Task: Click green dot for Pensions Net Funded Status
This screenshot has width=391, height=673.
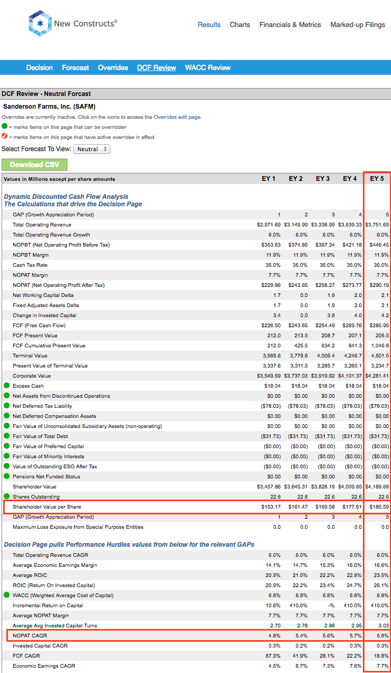Action: click(x=7, y=476)
